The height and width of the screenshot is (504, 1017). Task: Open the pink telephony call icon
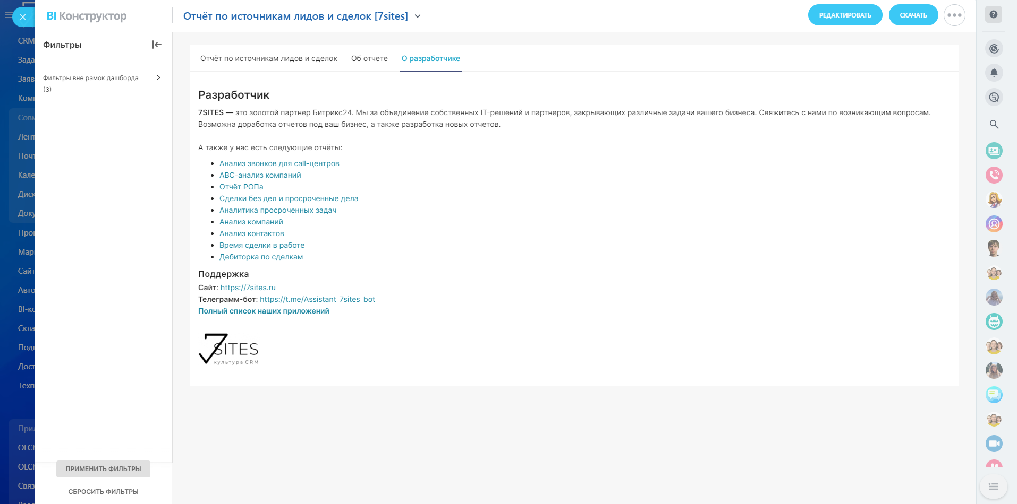click(994, 175)
